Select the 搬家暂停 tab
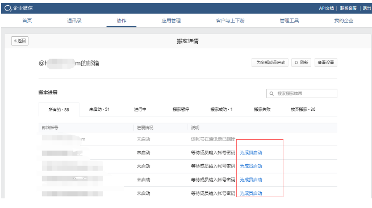This screenshot has width=372, height=208. [181, 109]
